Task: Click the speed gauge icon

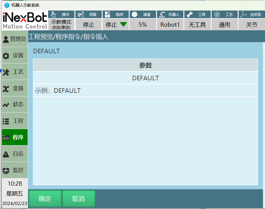Action: pyautogui.click(x=134, y=14)
